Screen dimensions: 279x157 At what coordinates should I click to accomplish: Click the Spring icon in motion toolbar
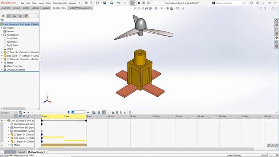[x=117, y=113]
